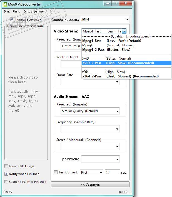The width and height of the screenshot is (172, 197).
Task: Open the Конвертировать .MP4 format dropdown
Action: coord(105,19)
